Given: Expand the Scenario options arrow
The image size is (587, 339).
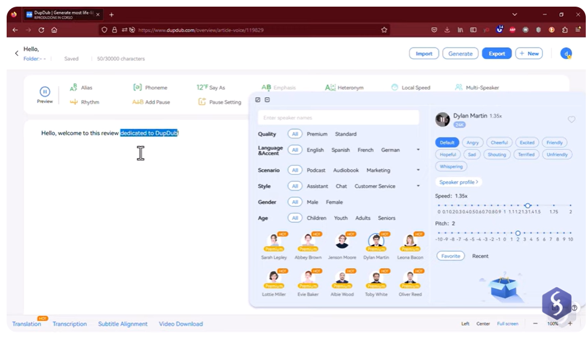Looking at the screenshot, I should coord(418,170).
